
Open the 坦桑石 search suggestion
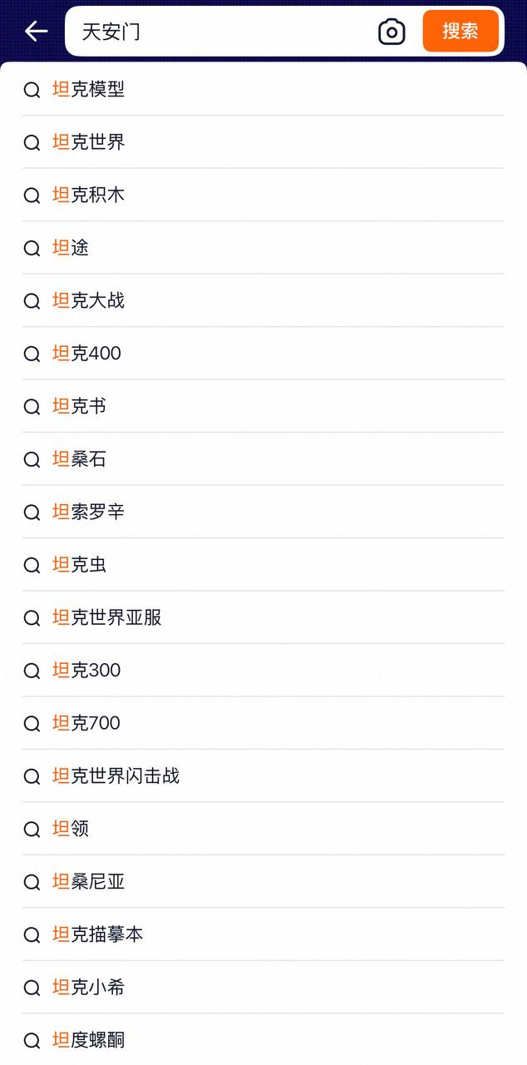263,459
